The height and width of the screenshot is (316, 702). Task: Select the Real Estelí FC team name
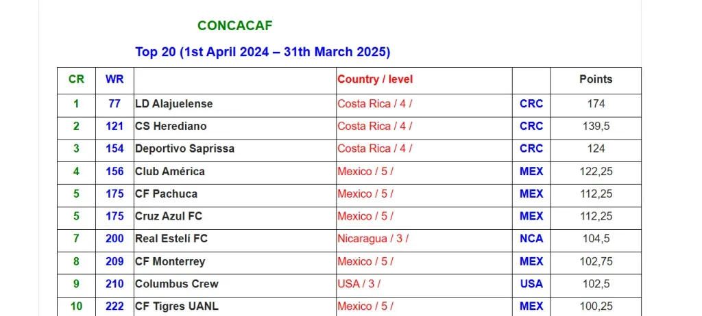point(171,239)
